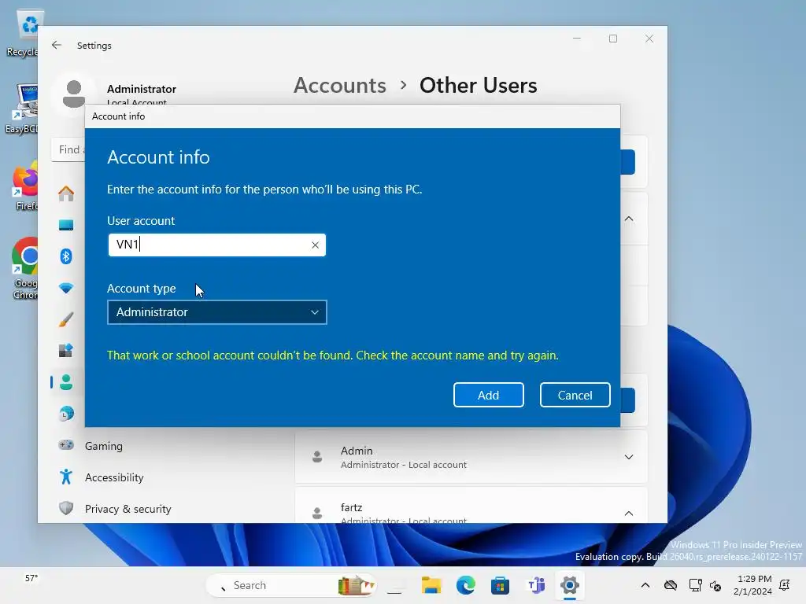Click the Accessibility figure icon
The height and width of the screenshot is (604, 806).
coord(66,477)
